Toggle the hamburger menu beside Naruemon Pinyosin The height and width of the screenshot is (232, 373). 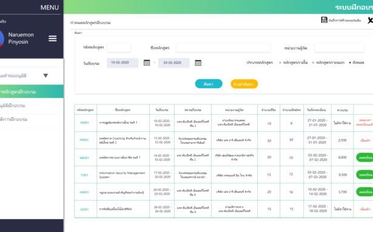[53, 39]
